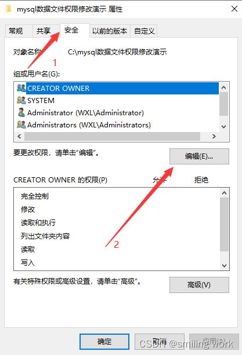Image resolution: width=242 pixels, height=355 pixels.
Task: Click permissions list scroll-up arrow
Action: 225,193
